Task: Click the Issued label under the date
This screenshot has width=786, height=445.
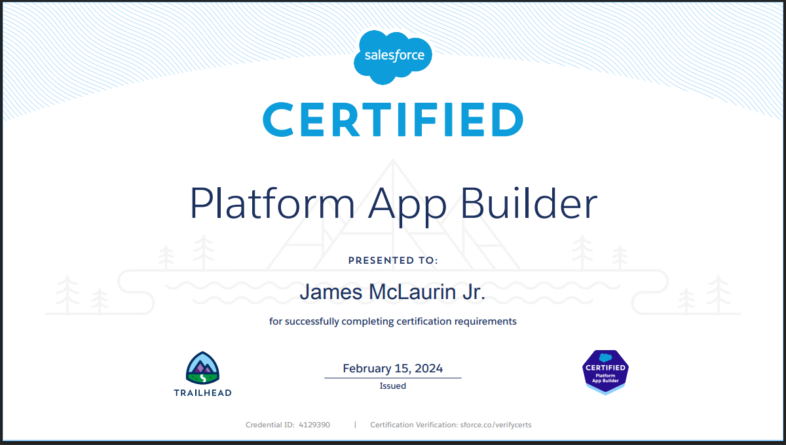Action: coord(393,386)
